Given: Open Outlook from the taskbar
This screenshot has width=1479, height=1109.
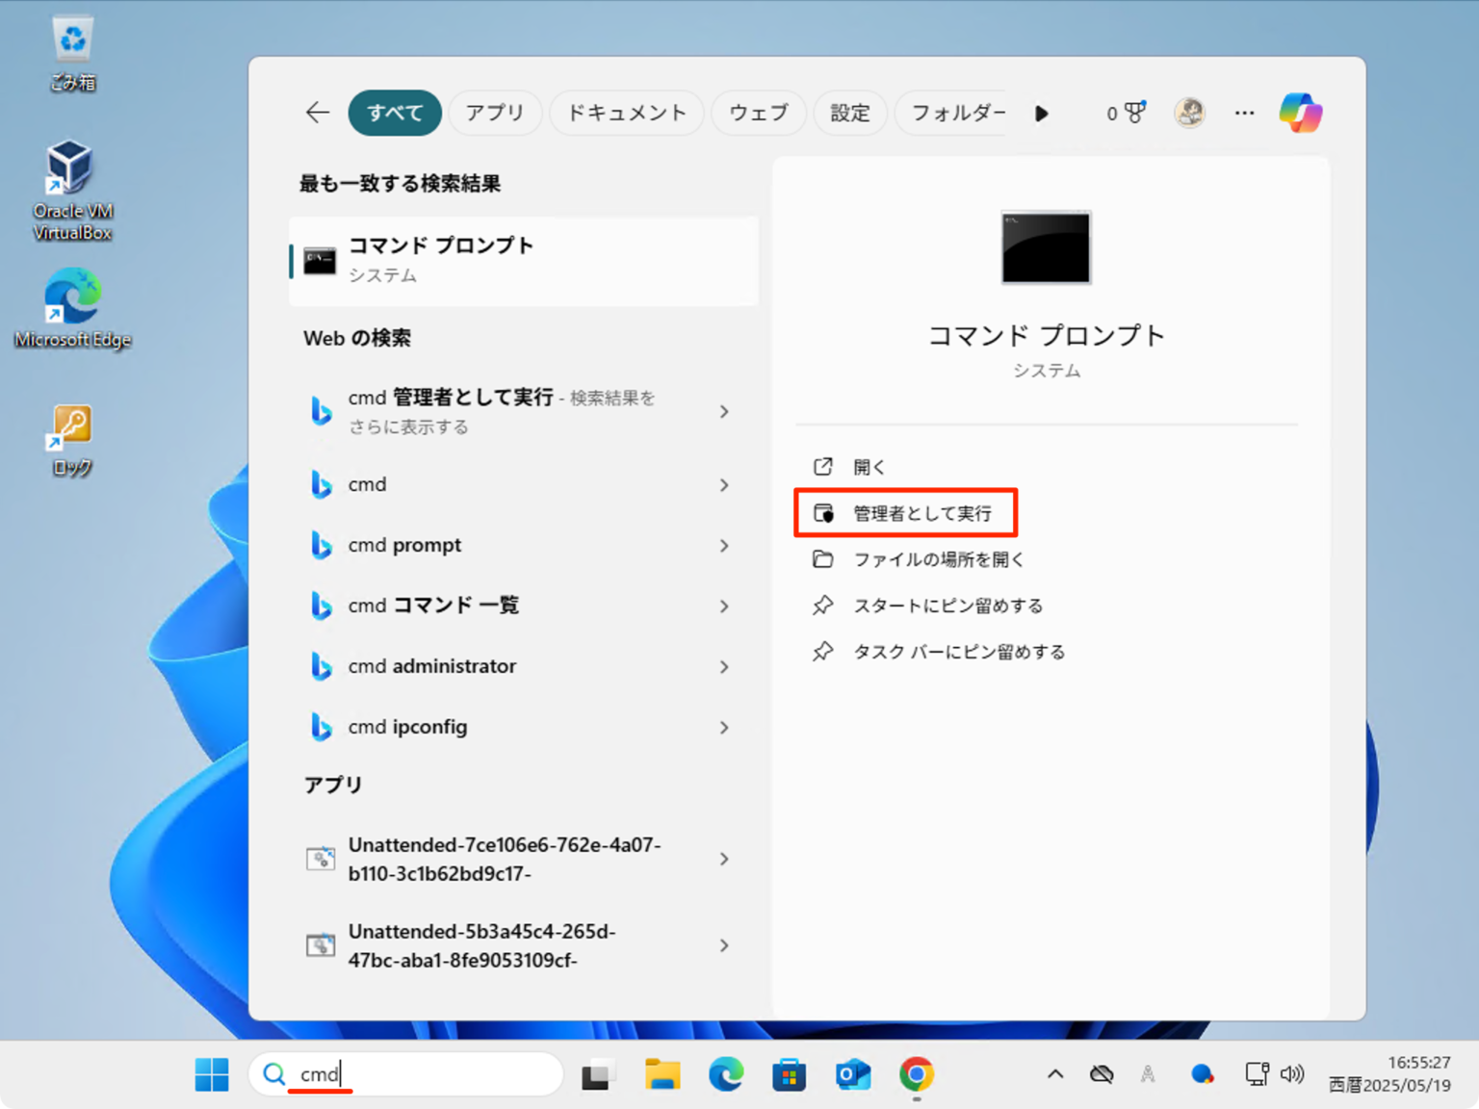Looking at the screenshot, I should click(x=852, y=1074).
